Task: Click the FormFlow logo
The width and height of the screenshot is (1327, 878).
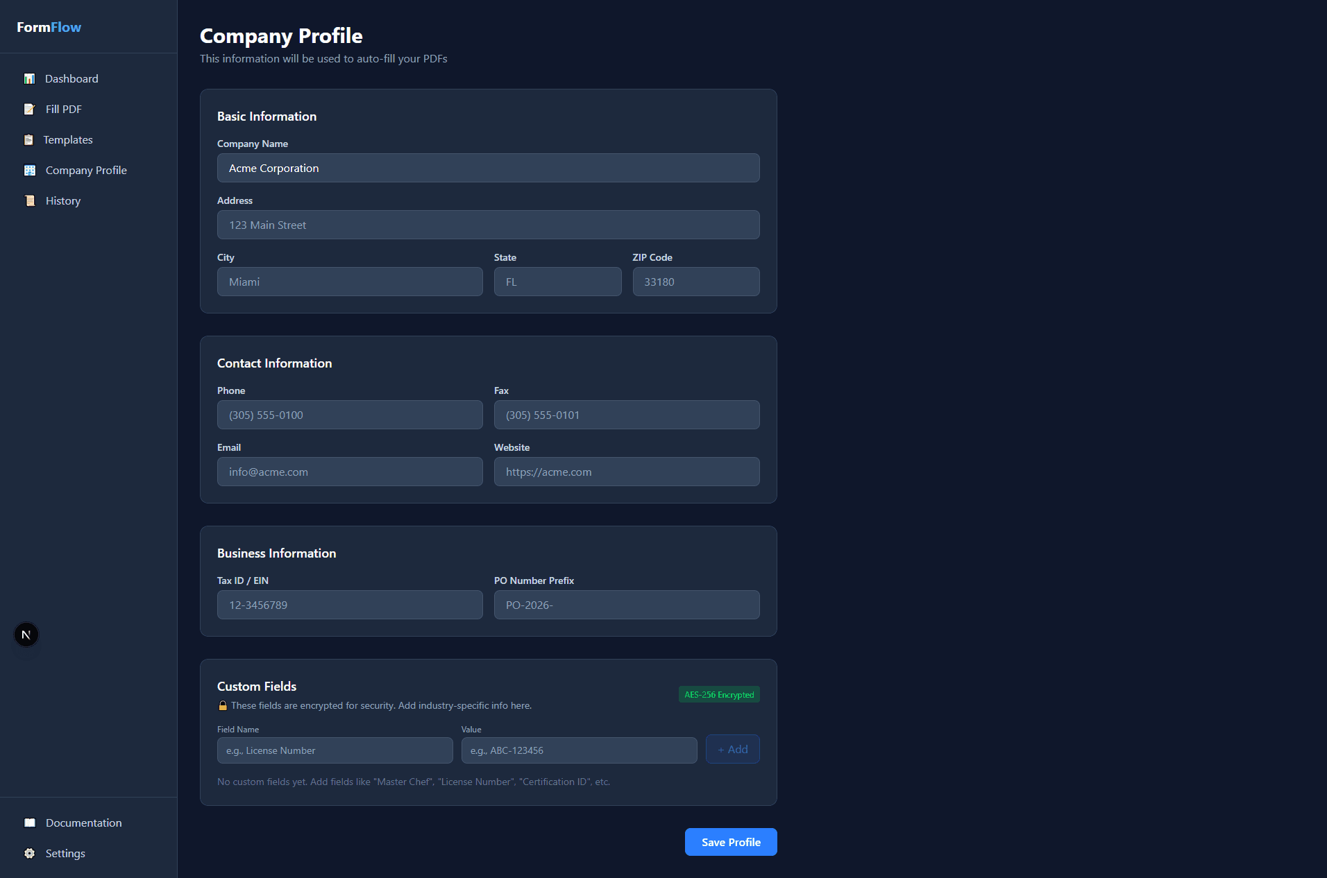Action: [x=49, y=27]
